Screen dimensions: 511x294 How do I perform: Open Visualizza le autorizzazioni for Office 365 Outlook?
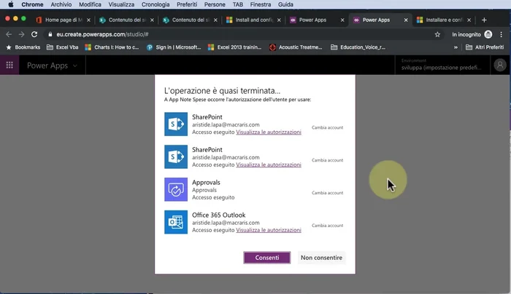[x=269, y=230]
